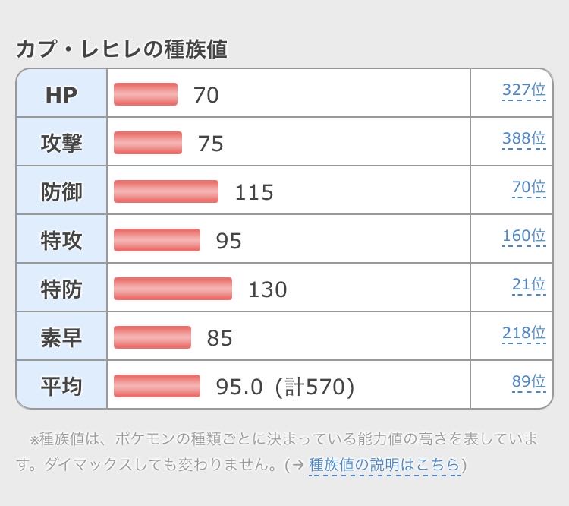The height and width of the screenshot is (506, 569).
Task: Click the カプ・レヒレの種族値 heading
Action: (x=121, y=49)
